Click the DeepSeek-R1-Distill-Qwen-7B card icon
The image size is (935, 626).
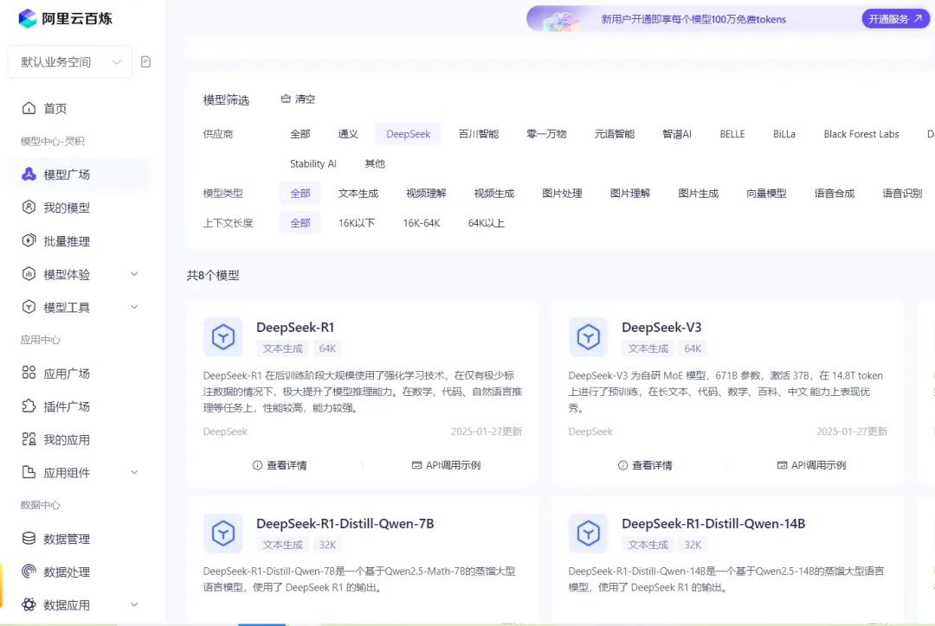point(223,533)
